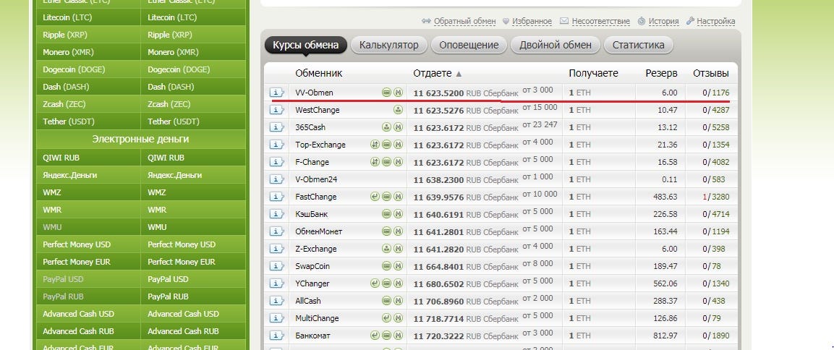
Task: Open the Оповещение tab
Action: [x=469, y=46]
